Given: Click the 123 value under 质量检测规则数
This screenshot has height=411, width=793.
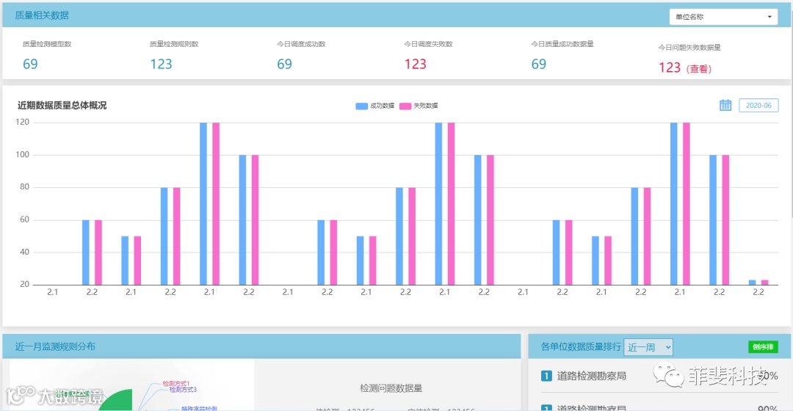Looking at the screenshot, I should click(161, 64).
